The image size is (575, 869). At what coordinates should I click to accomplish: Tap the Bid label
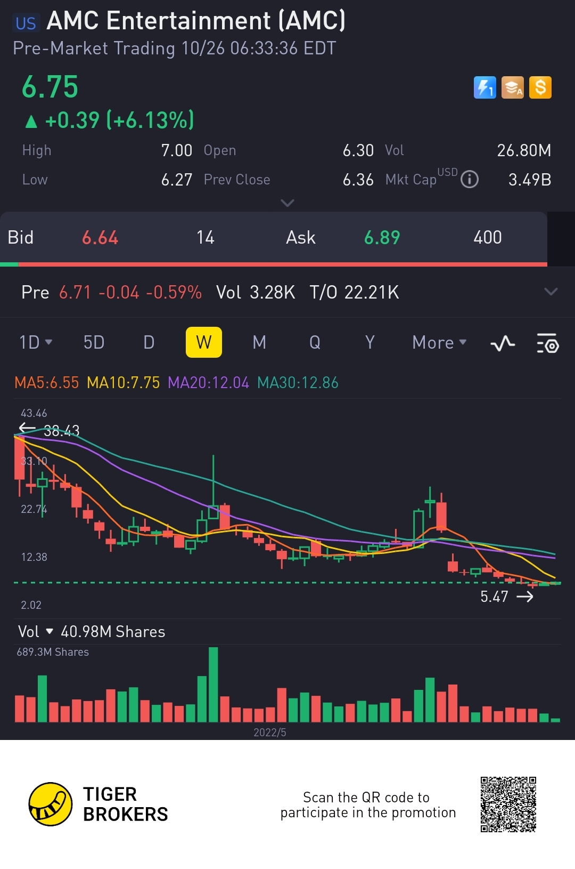click(21, 238)
